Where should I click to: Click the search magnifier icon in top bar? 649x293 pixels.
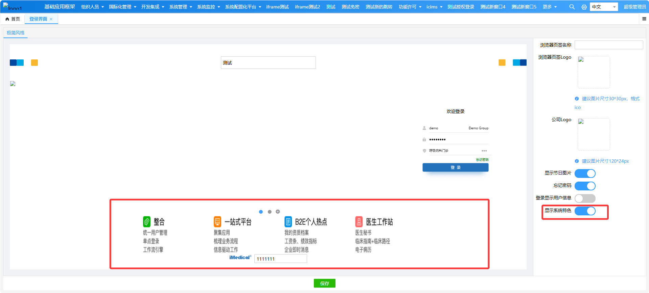pos(572,7)
